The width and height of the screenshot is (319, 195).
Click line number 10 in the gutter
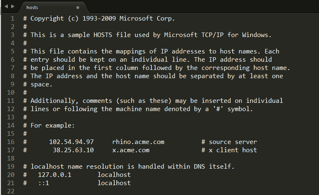tap(11, 93)
